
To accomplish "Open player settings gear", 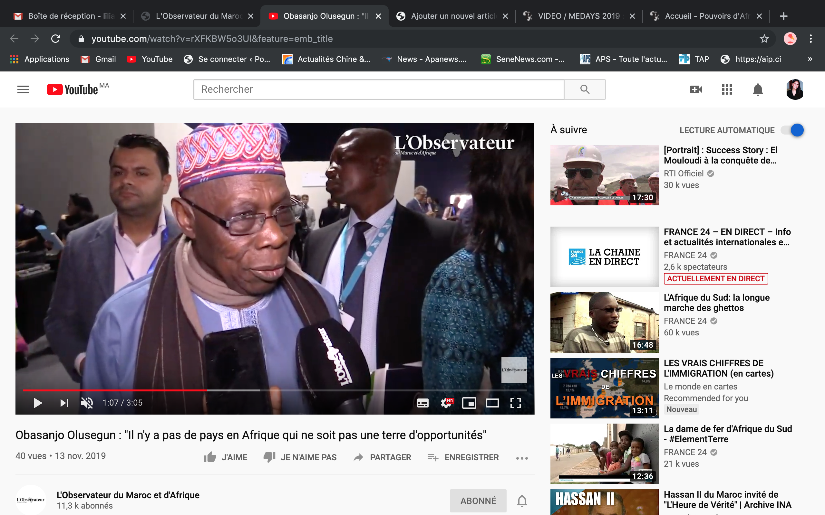I will coord(446,403).
